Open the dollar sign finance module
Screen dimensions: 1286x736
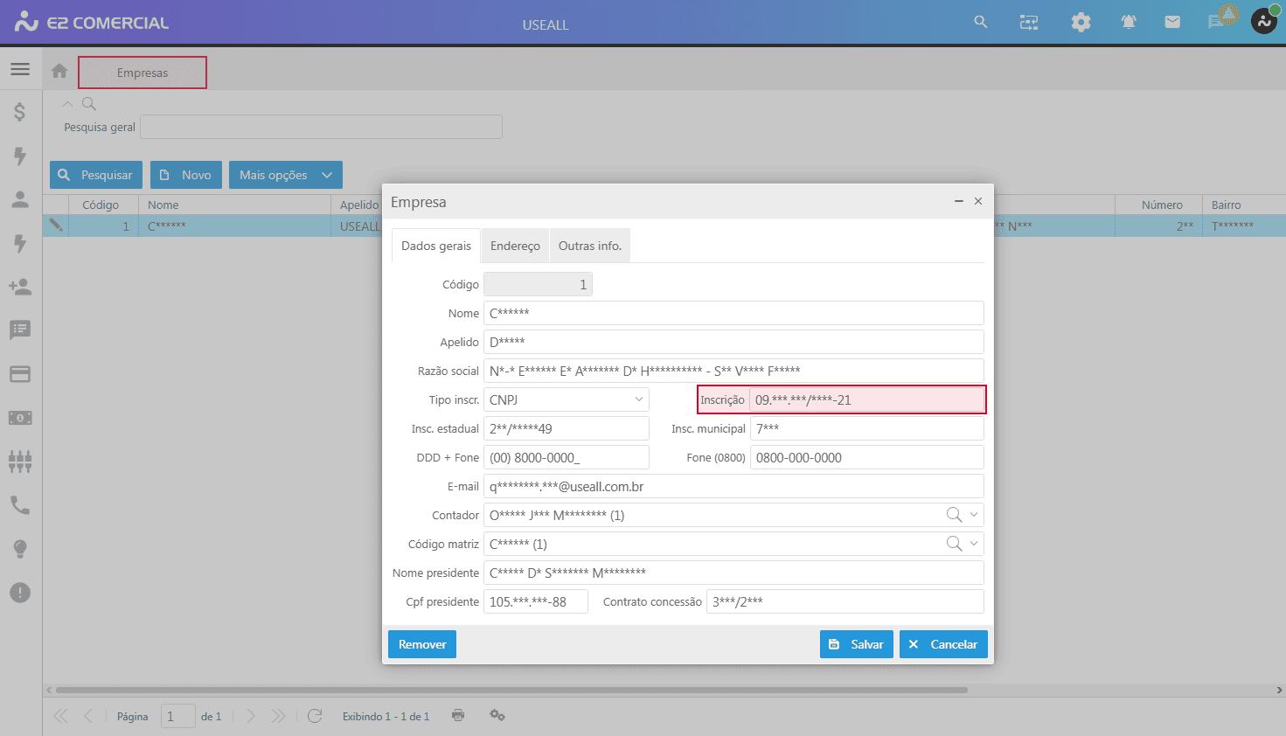(20, 112)
